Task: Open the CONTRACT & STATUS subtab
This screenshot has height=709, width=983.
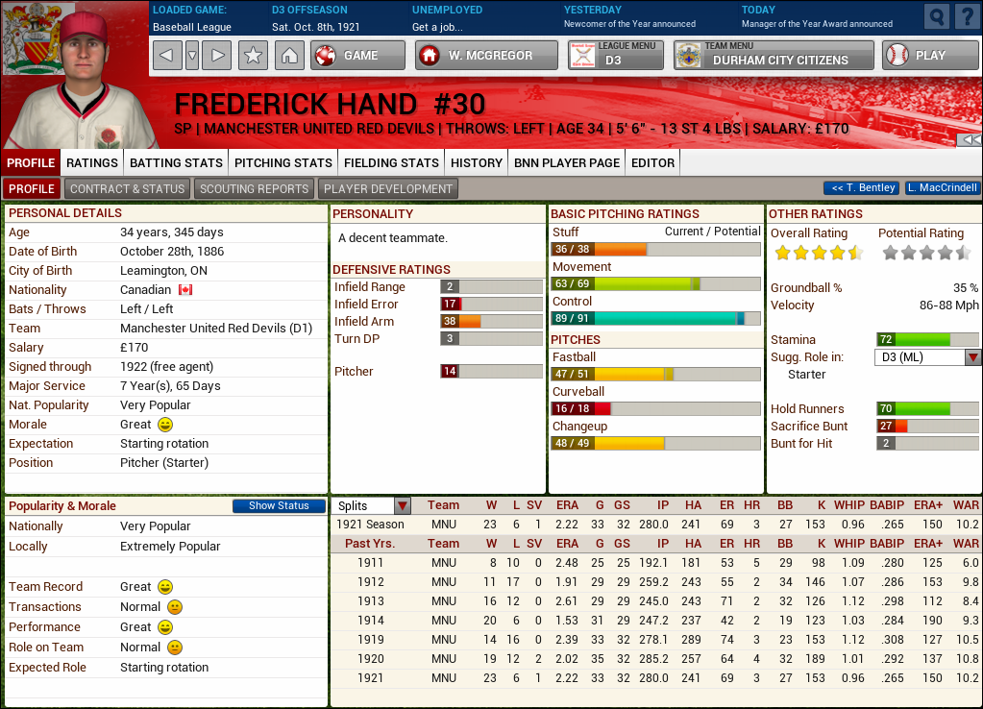Action: pos(127,188)
